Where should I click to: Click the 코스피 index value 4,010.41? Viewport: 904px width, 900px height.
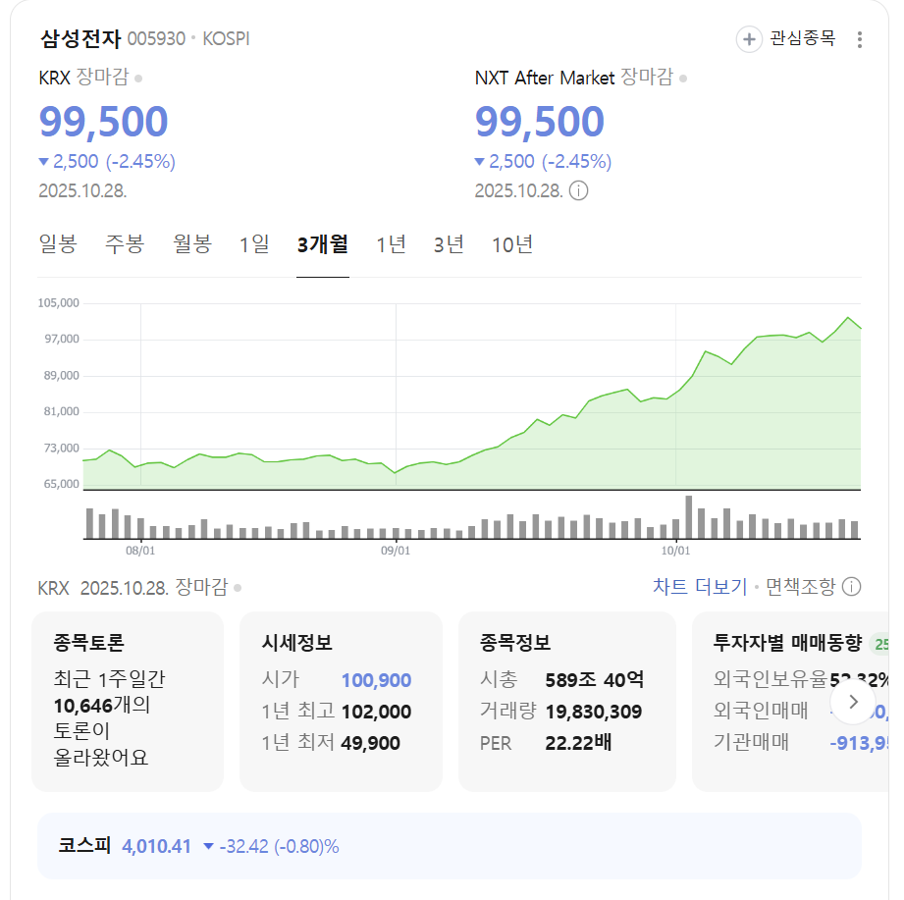[x=156, y=846]
